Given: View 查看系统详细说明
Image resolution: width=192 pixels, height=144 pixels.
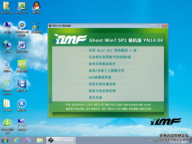Looking at the screenshot, I should pos(102,84).
